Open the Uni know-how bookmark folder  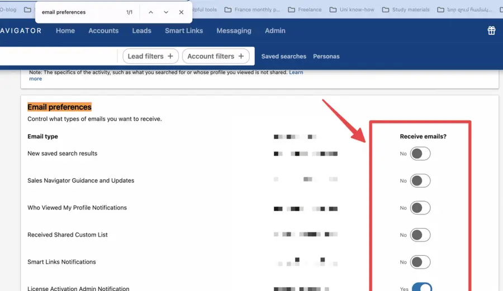coord(352,9)
